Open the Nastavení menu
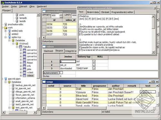This screenshot has height=120, width=161. point(42,6)
